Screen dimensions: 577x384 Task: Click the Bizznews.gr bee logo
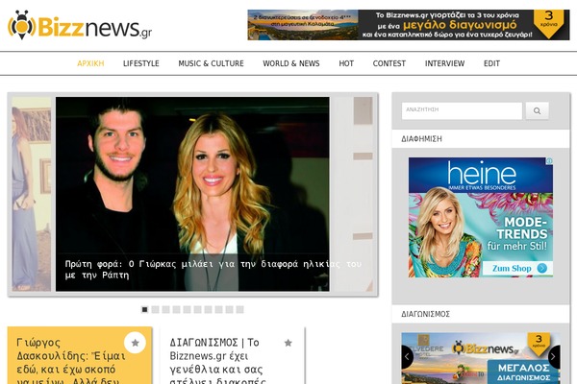[80, 25]
